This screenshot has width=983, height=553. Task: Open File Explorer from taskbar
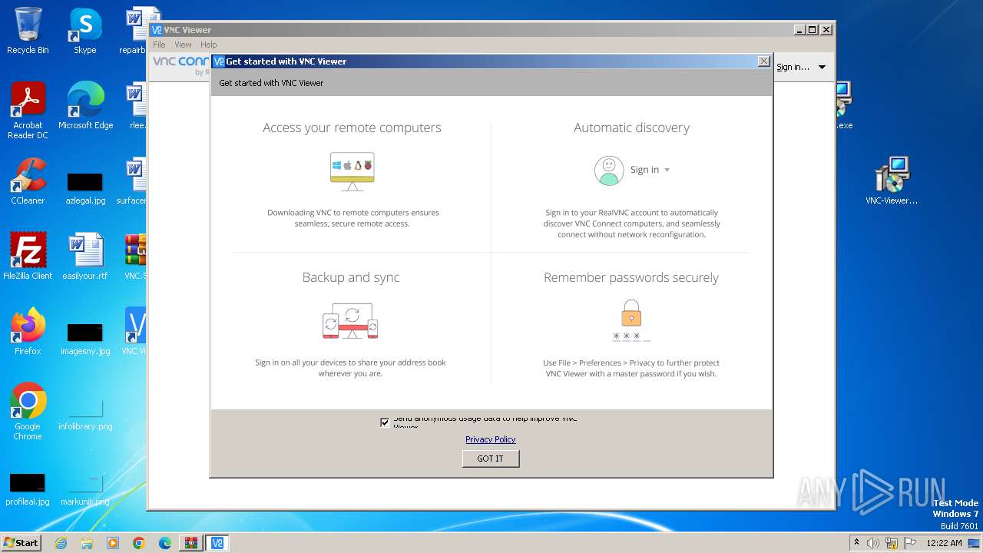[87, 543]
